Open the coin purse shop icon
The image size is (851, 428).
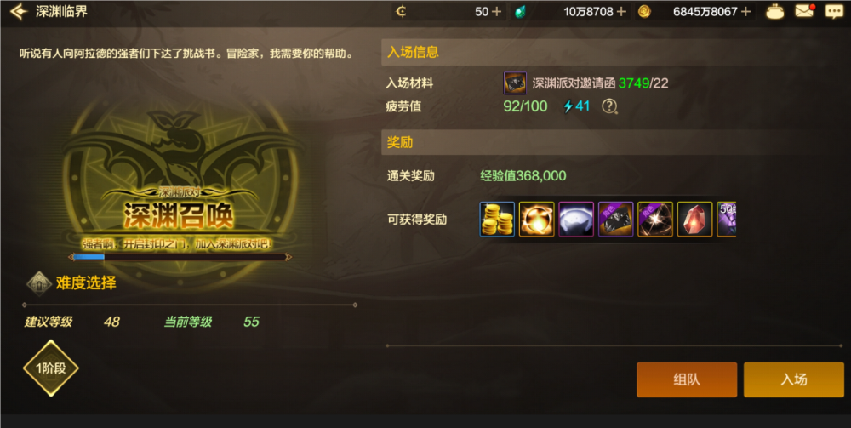(774, 11)
